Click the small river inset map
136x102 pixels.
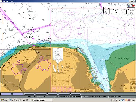point(58,65)
